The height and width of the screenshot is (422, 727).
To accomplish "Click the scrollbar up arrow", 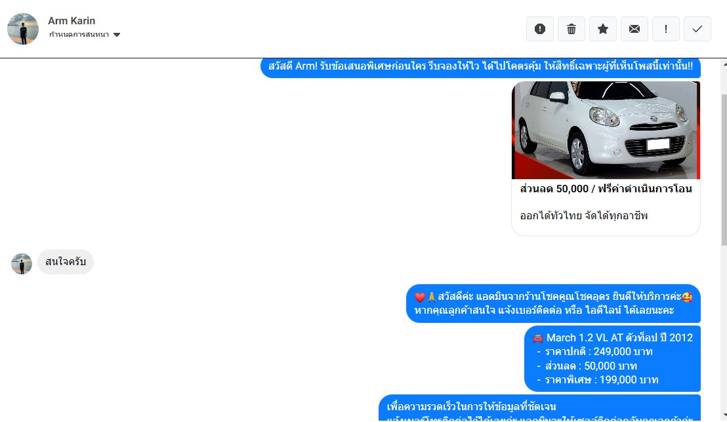I will coord(724,64).
